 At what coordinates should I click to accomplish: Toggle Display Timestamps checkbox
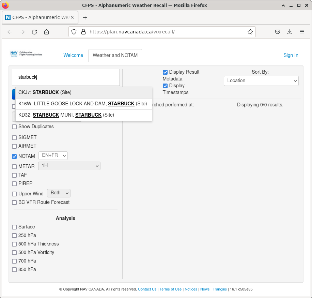coord(165,86)
